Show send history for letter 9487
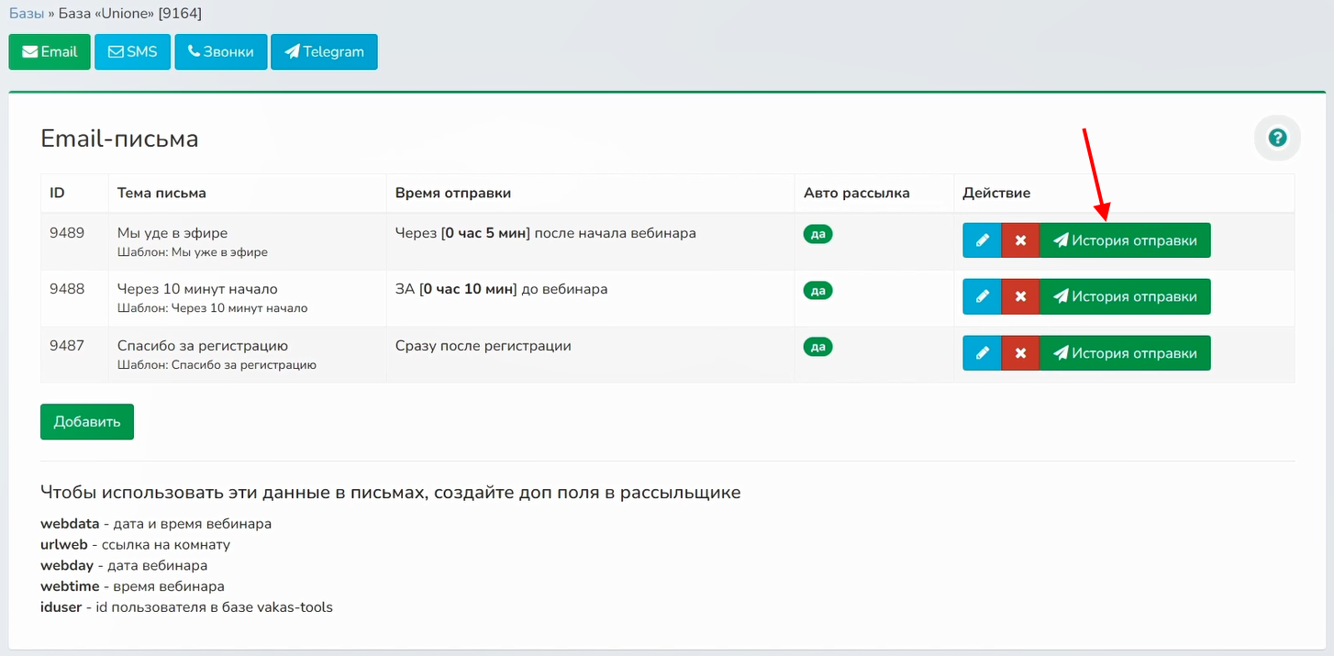 pos(1125,353)
